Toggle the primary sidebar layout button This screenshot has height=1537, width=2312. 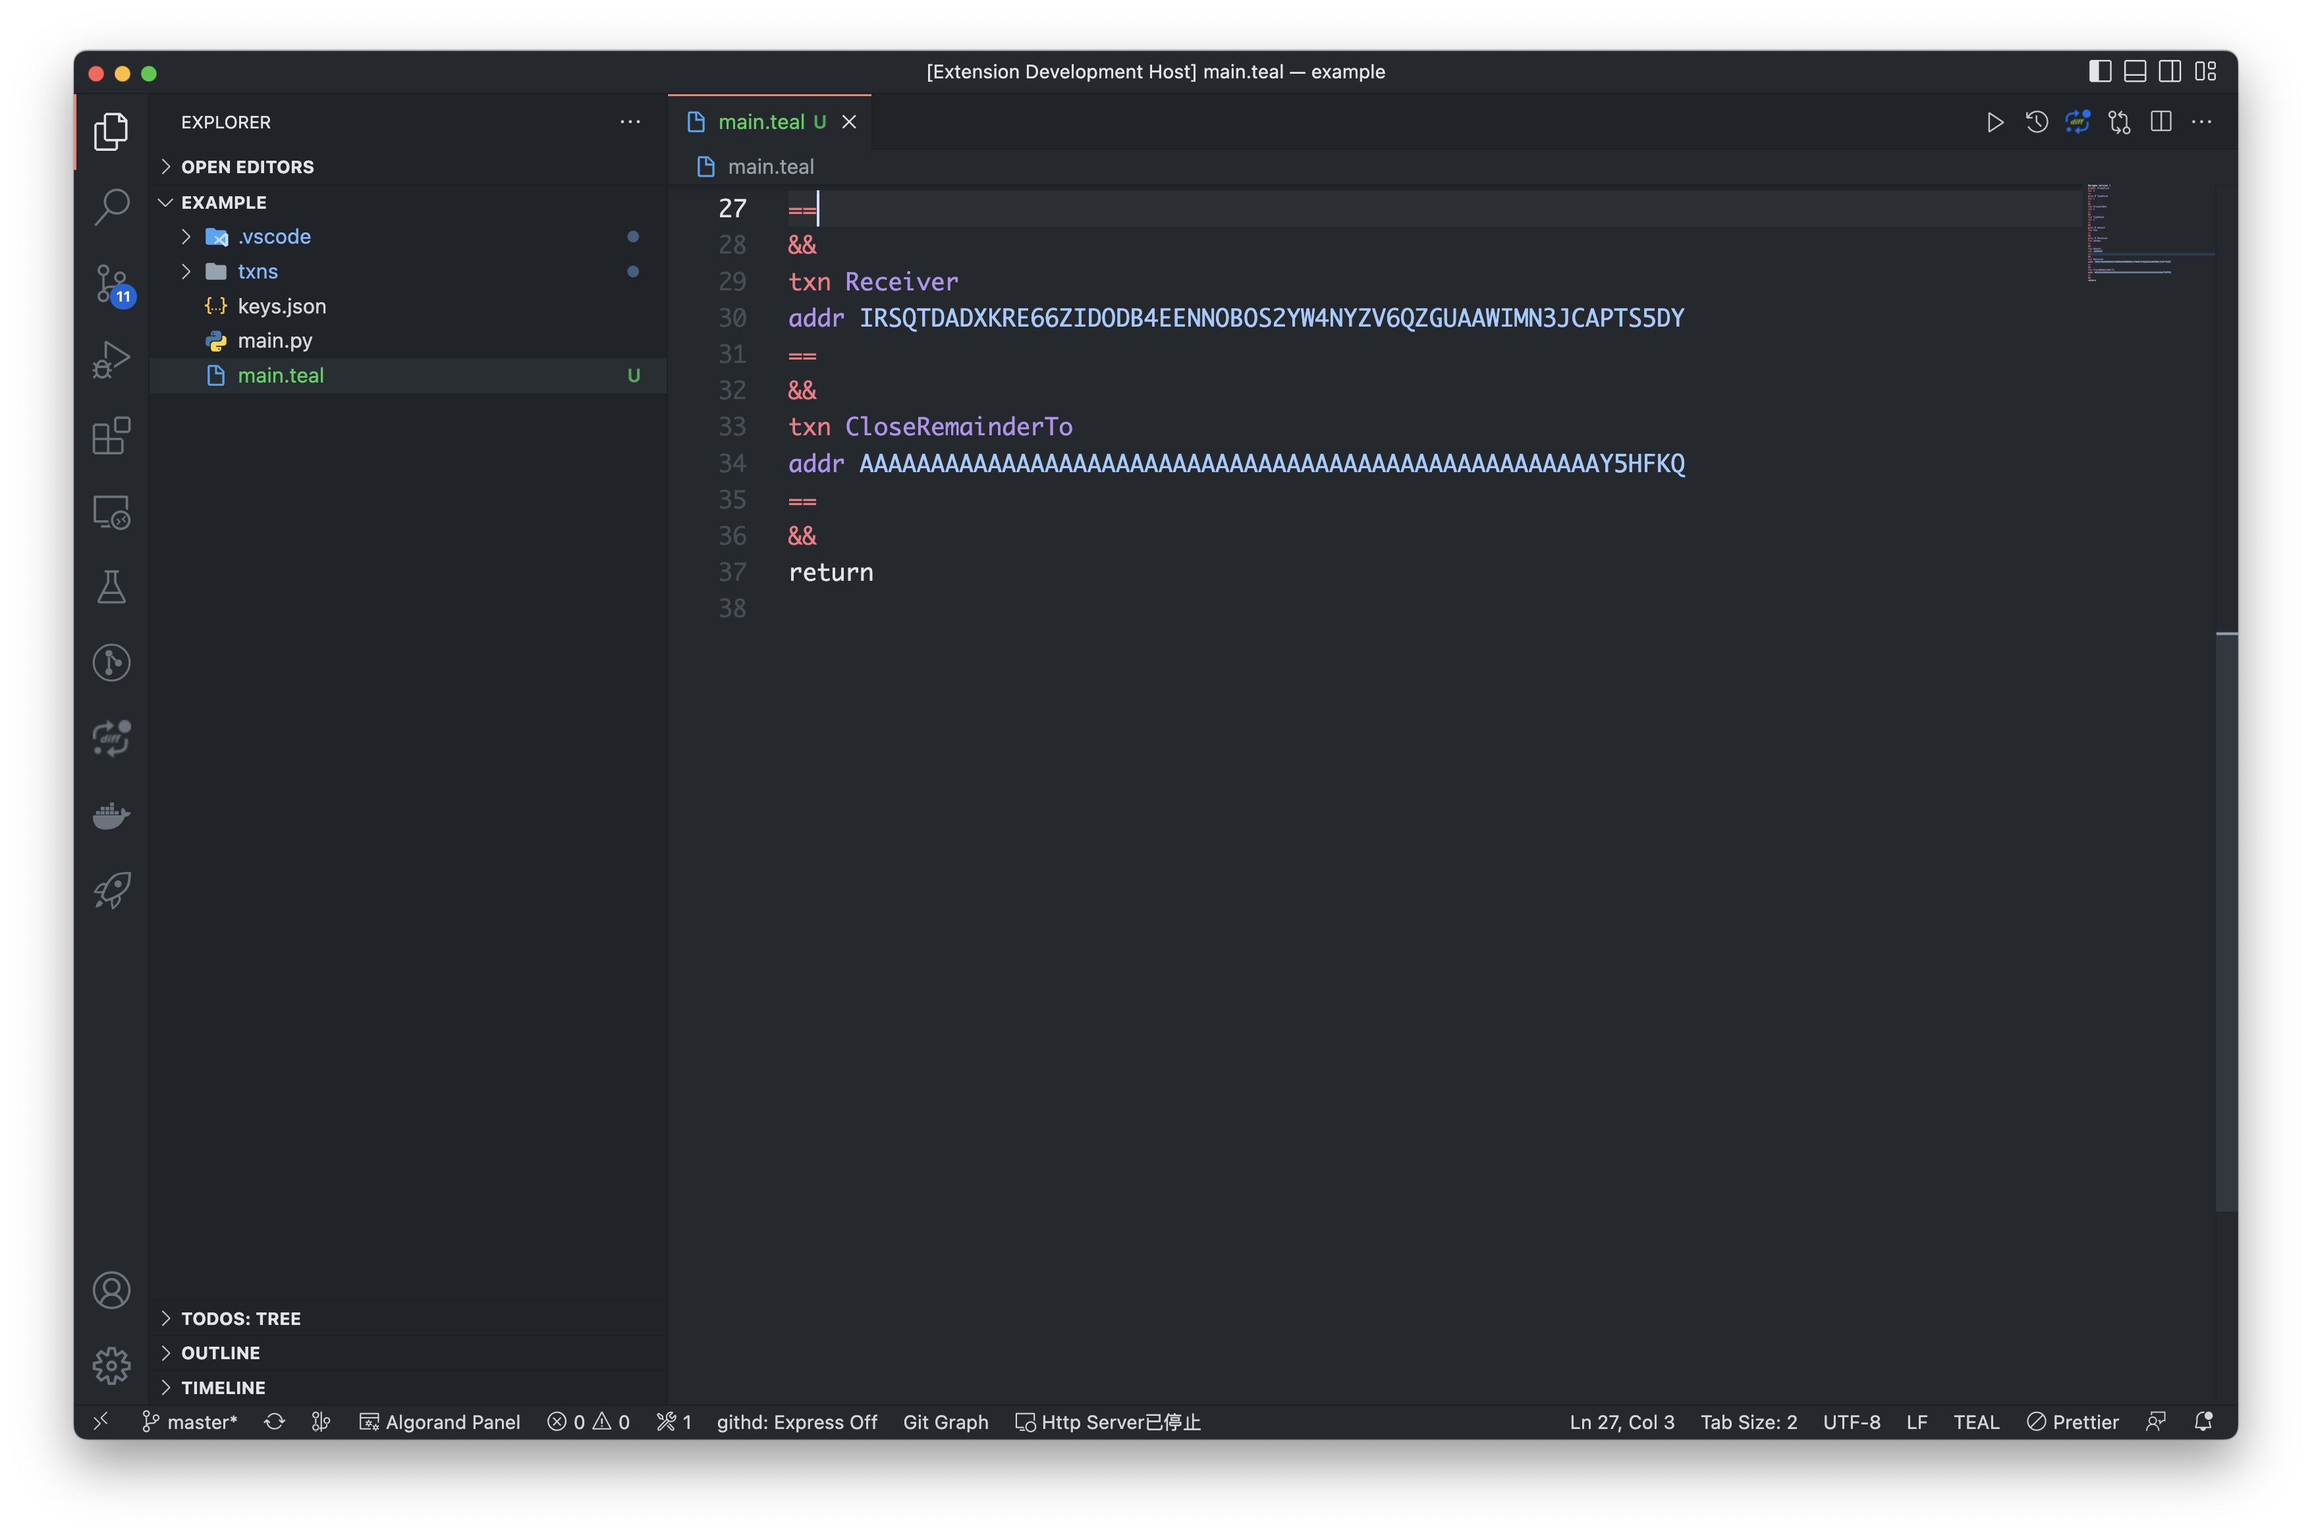(2099, 72)
